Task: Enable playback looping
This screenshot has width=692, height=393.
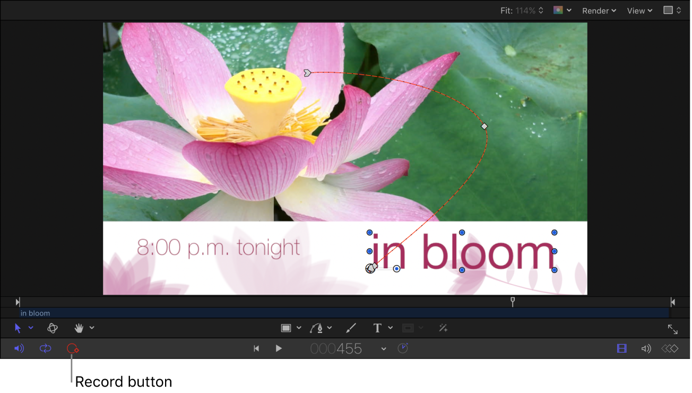Action: [45, 348]
